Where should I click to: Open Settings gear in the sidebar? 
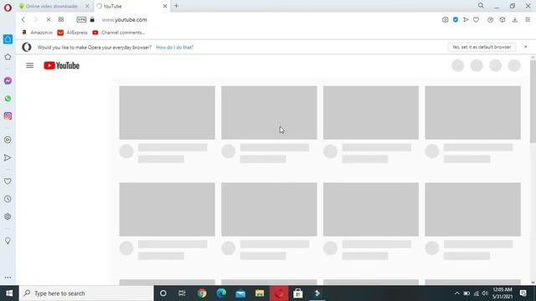pyautogui.click(x=8, y=217)
